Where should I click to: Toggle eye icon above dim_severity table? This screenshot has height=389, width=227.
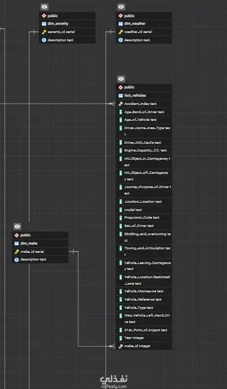44,7
